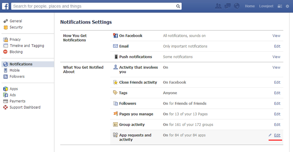The image size is (293, 152).
Task: Open Lovejeet profile link
Action: [266, 6]
